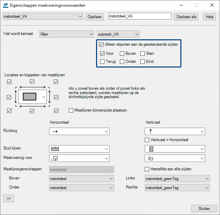Image resolution: width=220 pixels, height=215 pixels.
Task: Click the Opslaan button
Action: [x=94, y=17]
